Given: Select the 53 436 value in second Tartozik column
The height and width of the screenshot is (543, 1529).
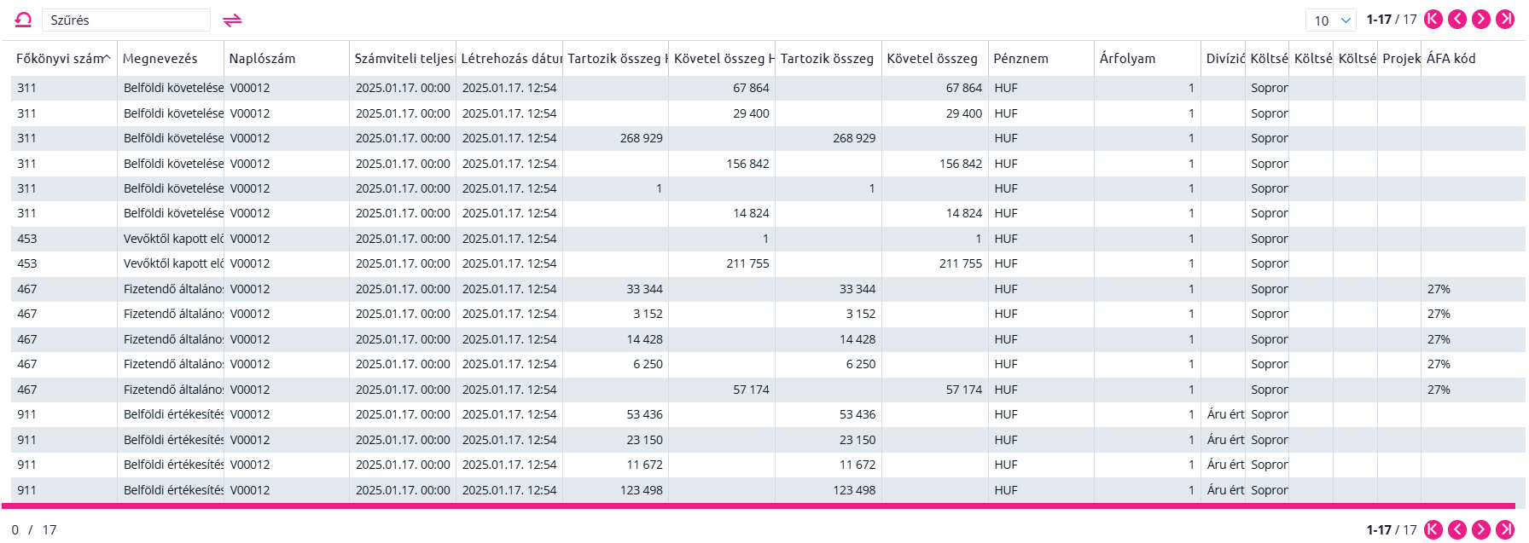Looking at the screenshot, I should [x=828, y=414].
